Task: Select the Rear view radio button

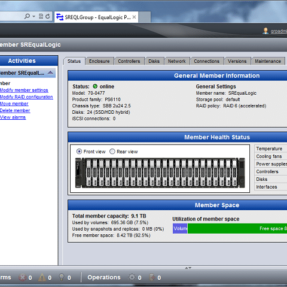Action: click(112, 152)
